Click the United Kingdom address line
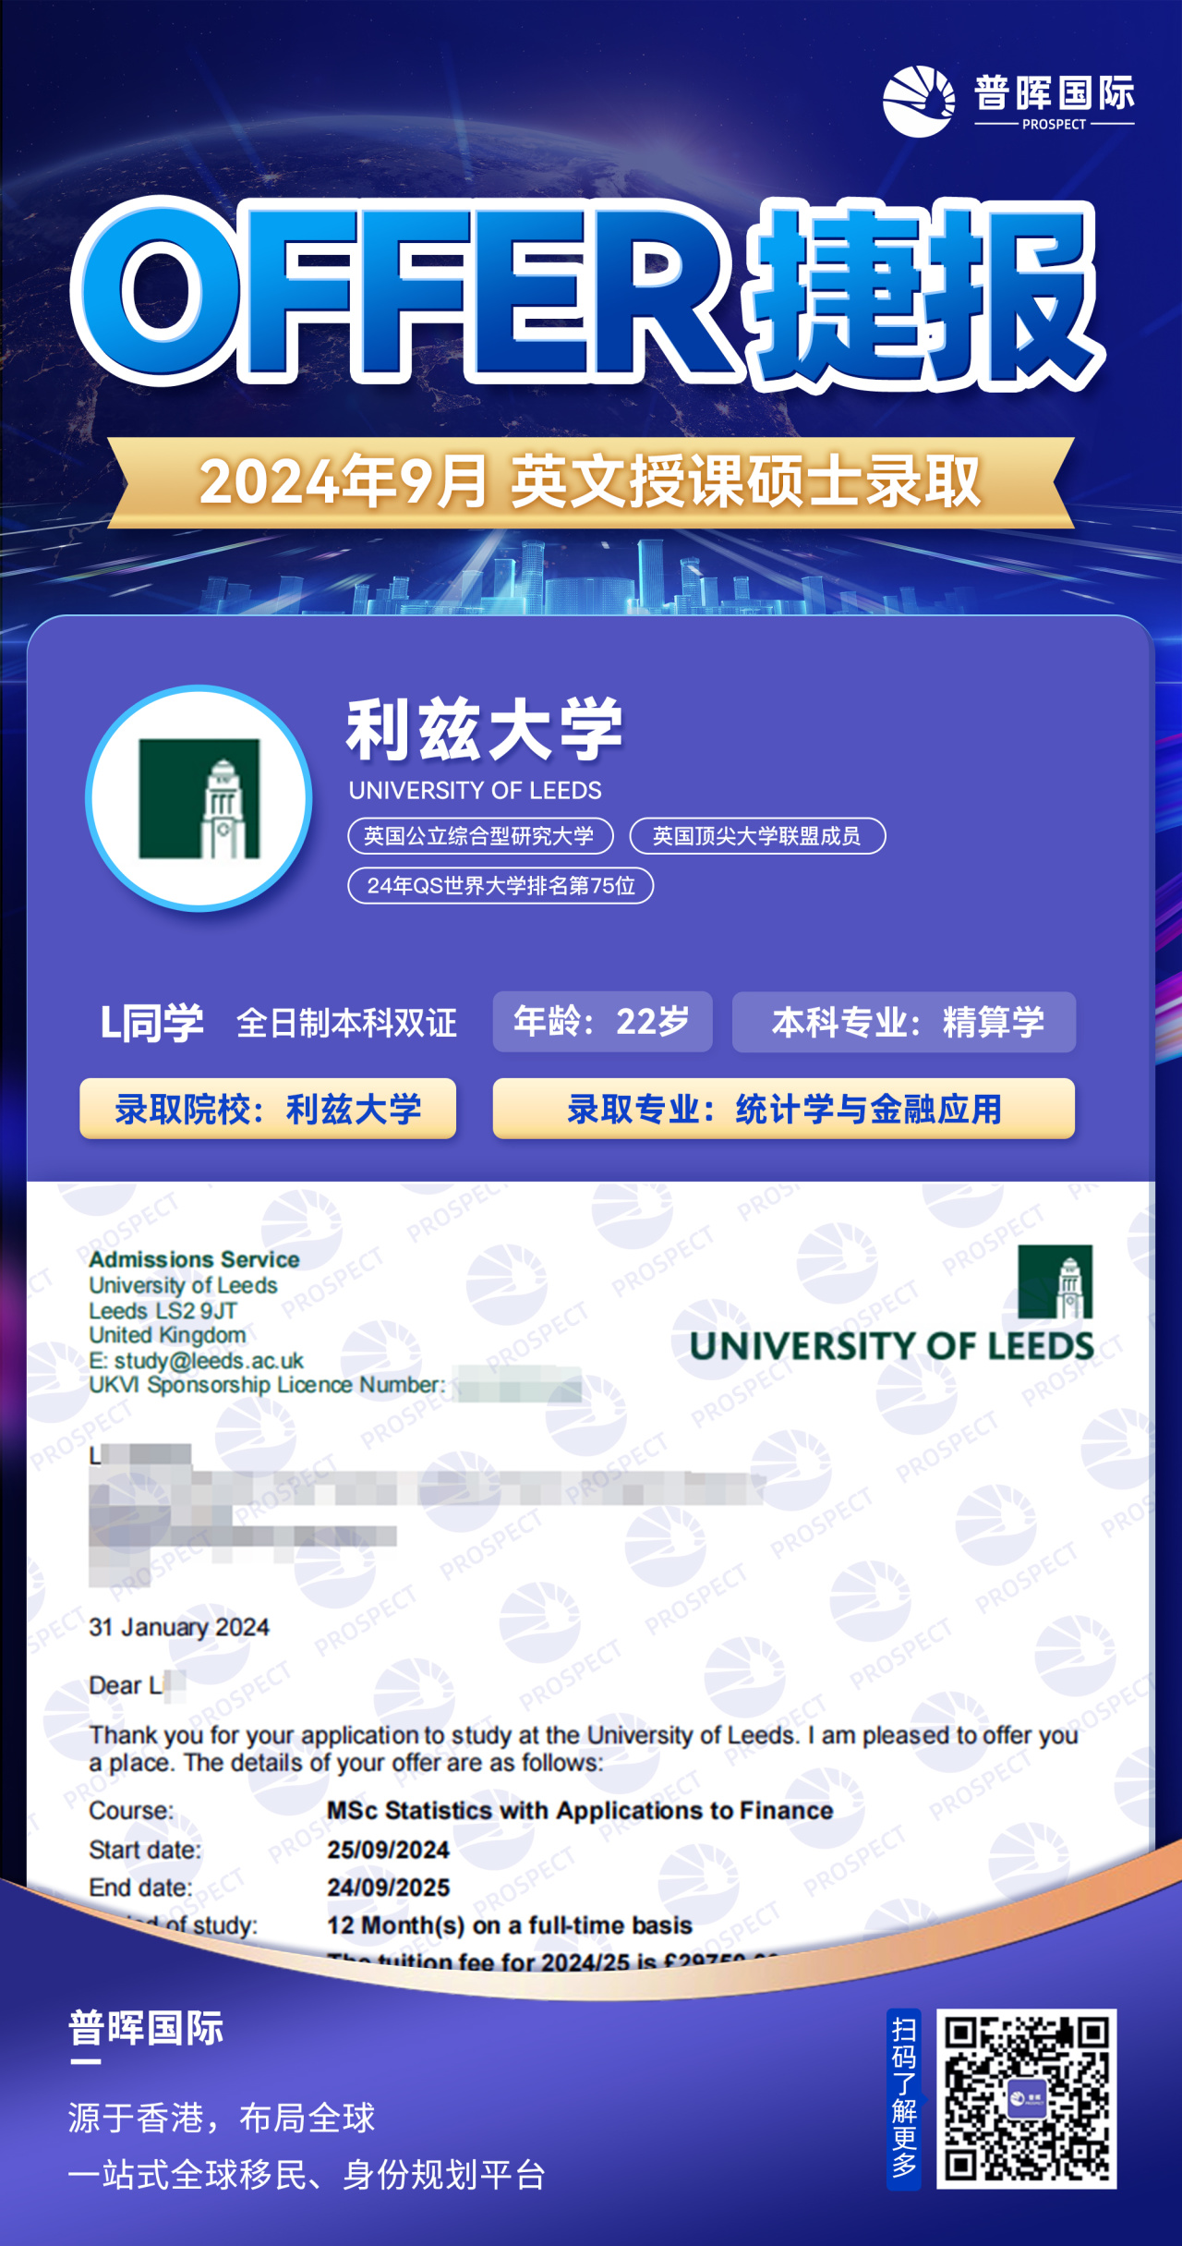Screen dimensions: 1182x2246 [168, 1335]
